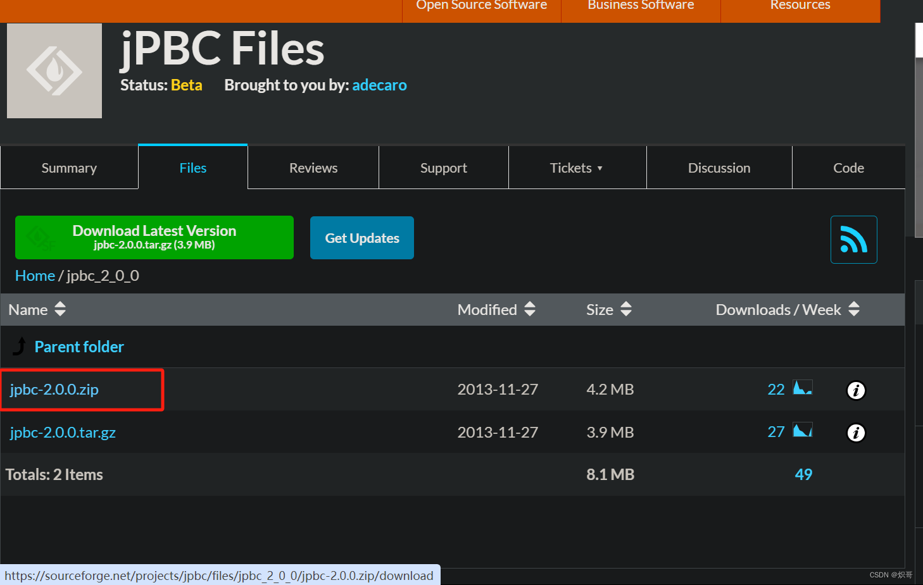This screenshot has height=585, width=923.
Task: Sort by Downloads / Week column
Action: coord(853,309)
